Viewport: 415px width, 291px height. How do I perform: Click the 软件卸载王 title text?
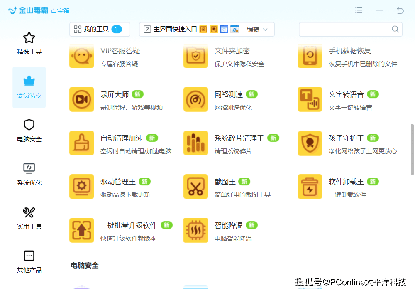coord(346,182)
